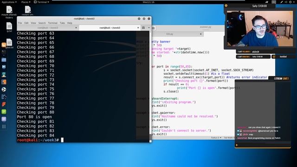Screen dimensions: 297x167
Task: Click the network status icon in the top bar
Action: (267, 2)
